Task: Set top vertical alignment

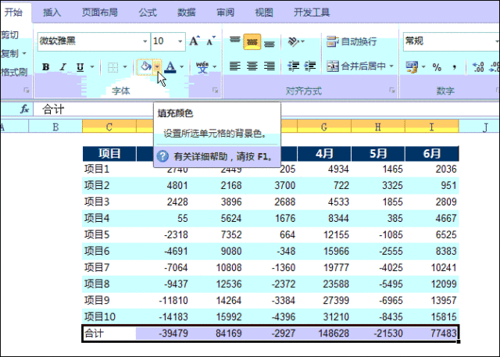Action: 235,41
